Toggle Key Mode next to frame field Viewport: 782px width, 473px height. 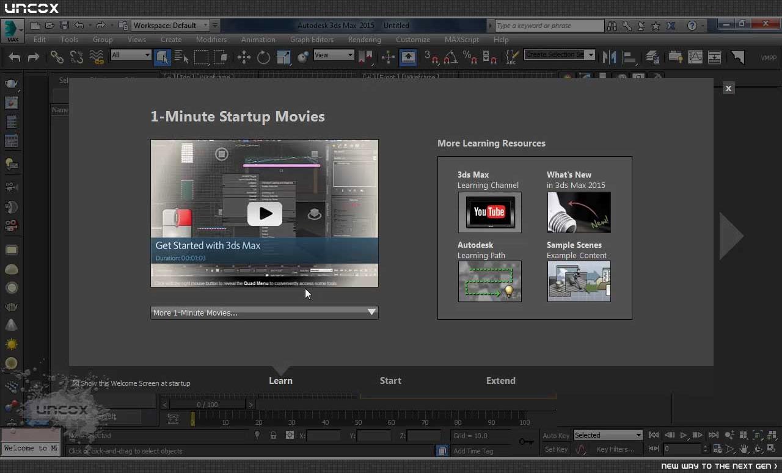point(654,449)
